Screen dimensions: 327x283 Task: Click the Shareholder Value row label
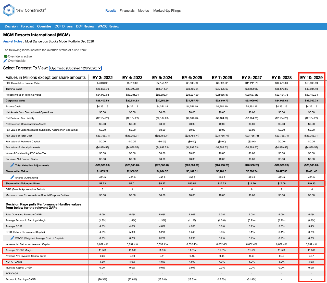(x=17, y=171)
